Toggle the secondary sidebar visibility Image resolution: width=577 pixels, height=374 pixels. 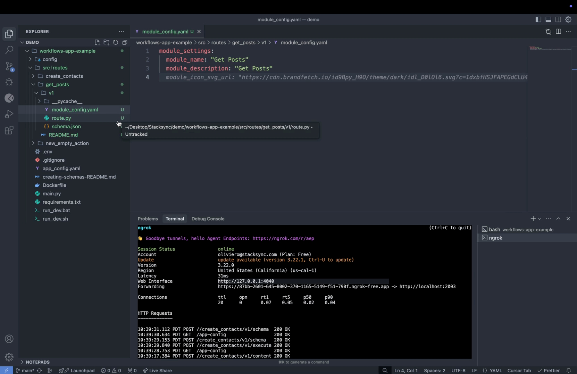coord(558,20)
